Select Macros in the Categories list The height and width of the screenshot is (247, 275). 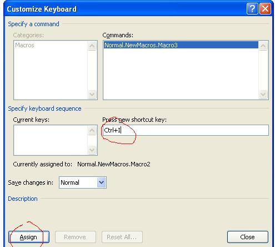24,45
